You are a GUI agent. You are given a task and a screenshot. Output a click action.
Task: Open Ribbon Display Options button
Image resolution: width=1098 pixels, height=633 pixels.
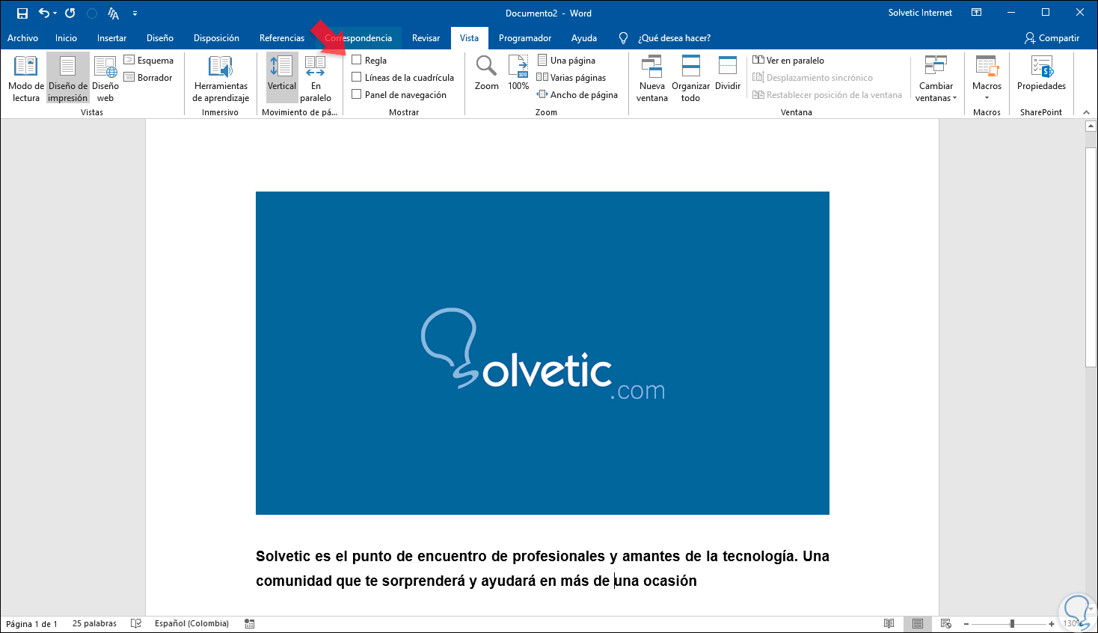coord(976,13)
